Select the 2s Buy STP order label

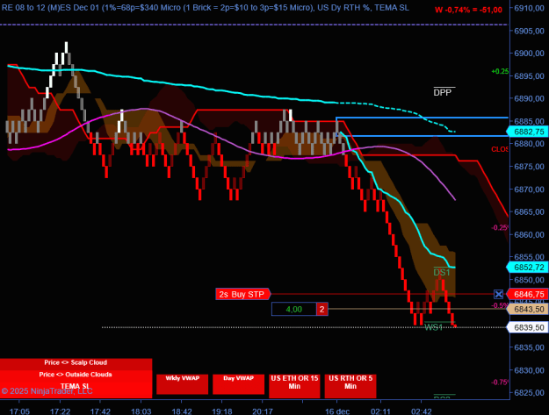[243, 294]
